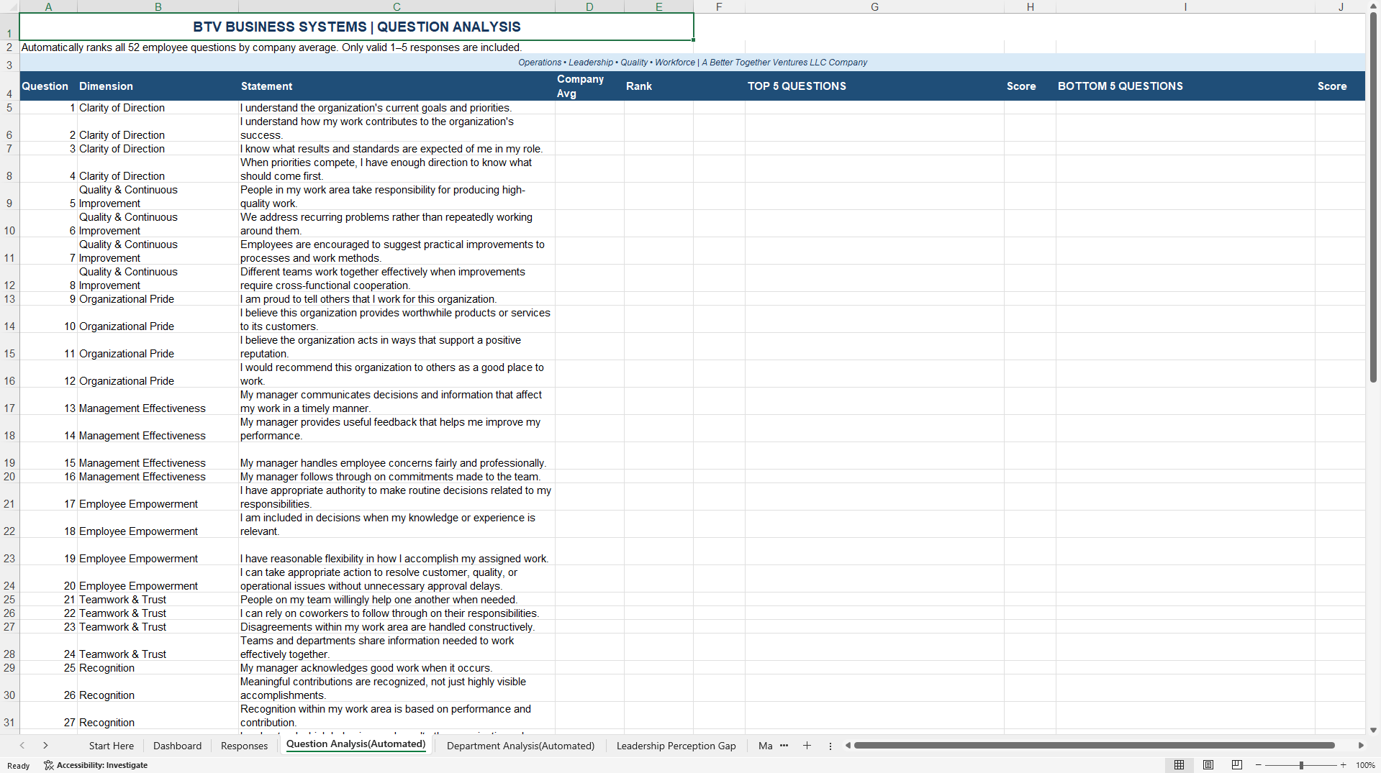Open the Dashboard sheet
This screenshot has height=773, width=1381.
pos(177,746)
